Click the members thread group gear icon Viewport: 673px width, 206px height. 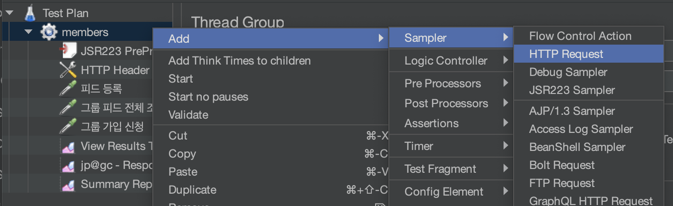click(x=49, y=32)
